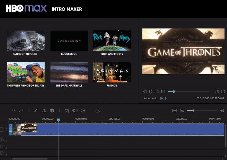Step forward one frame in the preview
The width and height of the screenshot is (227, 160).
tap(157, 91)
